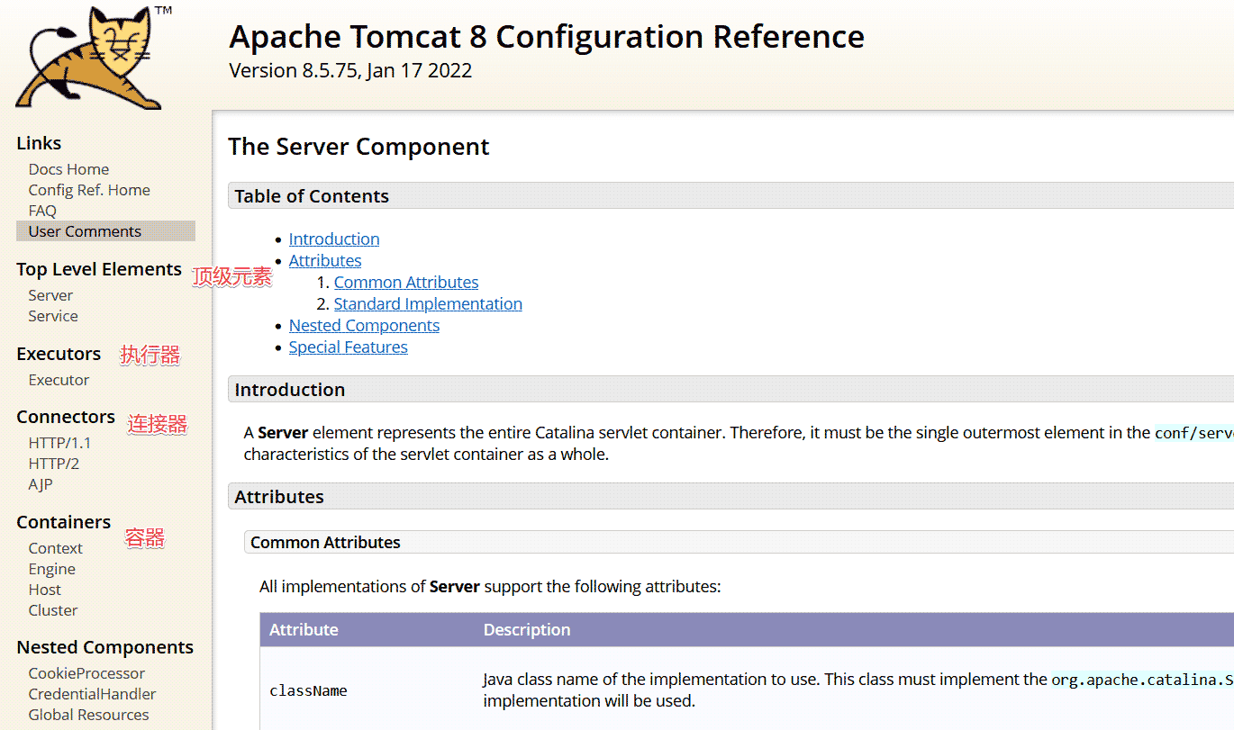Go to Config Ref. Home
The width and height of the screenshot is (1234, 730).
pyautogui.click(x=88, y=190)
